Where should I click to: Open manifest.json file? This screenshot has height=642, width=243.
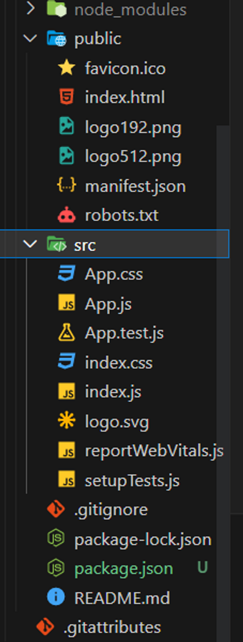pos(135,186)
